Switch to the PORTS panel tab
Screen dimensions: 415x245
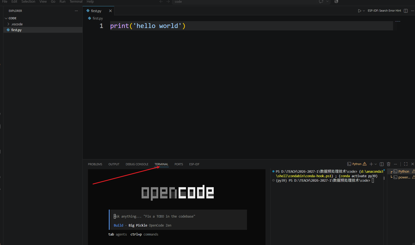(x=179, y=164)
